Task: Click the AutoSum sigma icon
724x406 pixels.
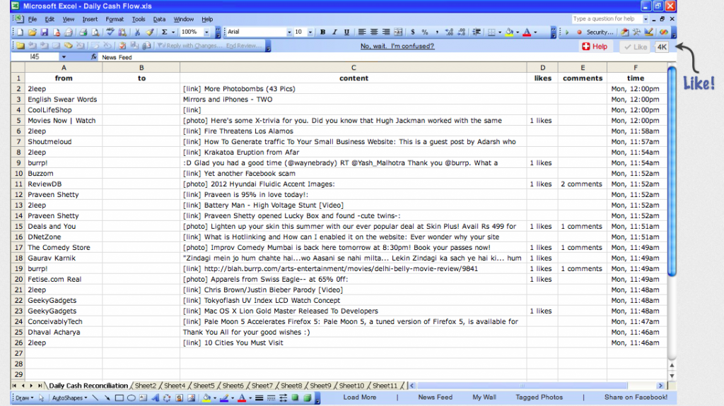Action: pyautogui.click(x=165, y=32)
